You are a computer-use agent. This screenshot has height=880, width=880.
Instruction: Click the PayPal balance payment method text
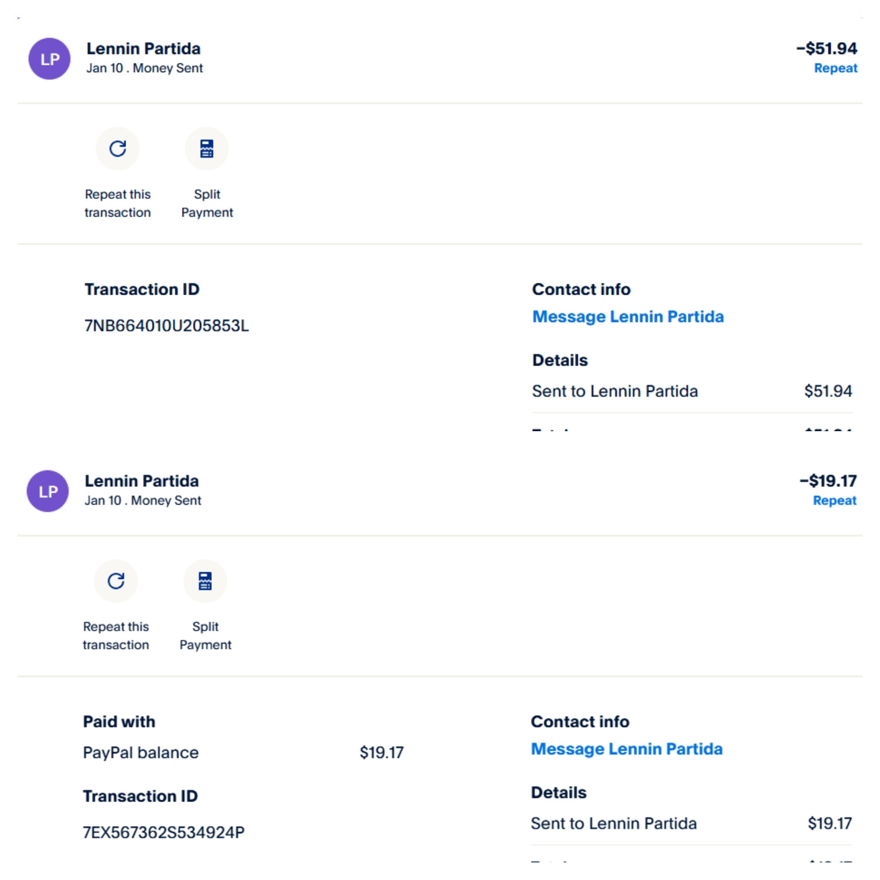point(141,753)
